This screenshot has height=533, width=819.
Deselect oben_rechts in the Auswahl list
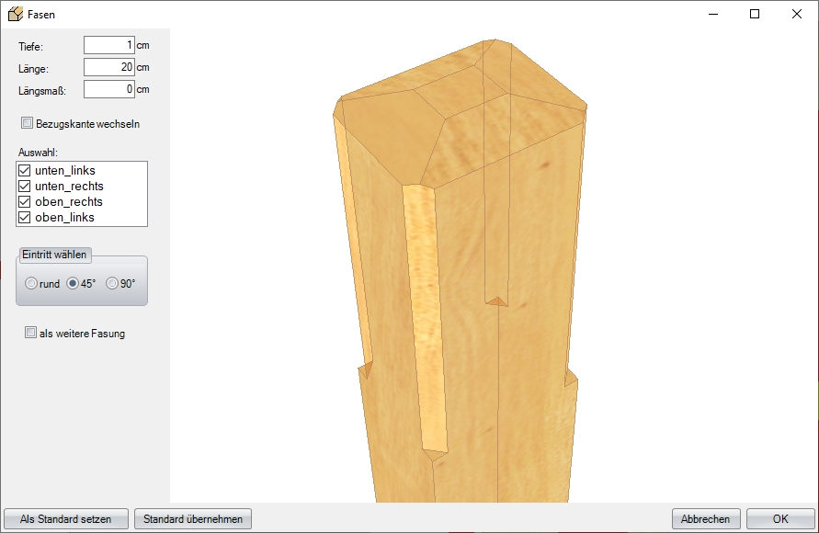25,202
